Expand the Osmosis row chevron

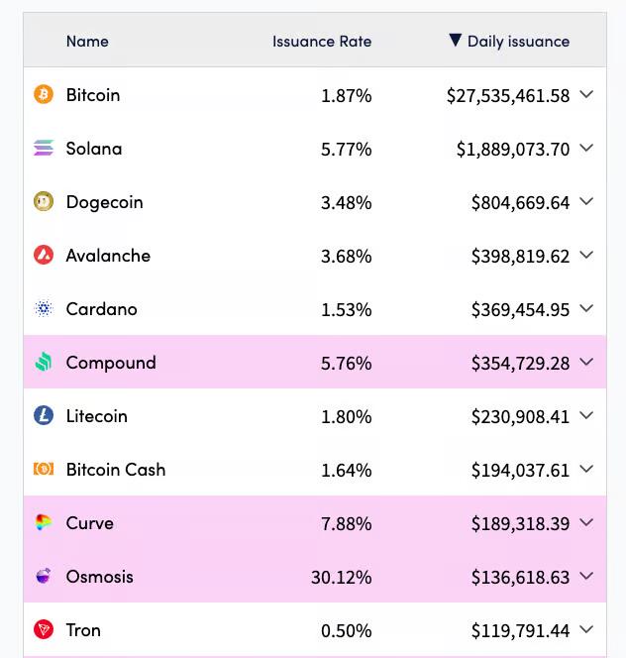pyautogui.click(x=586, y=577)
